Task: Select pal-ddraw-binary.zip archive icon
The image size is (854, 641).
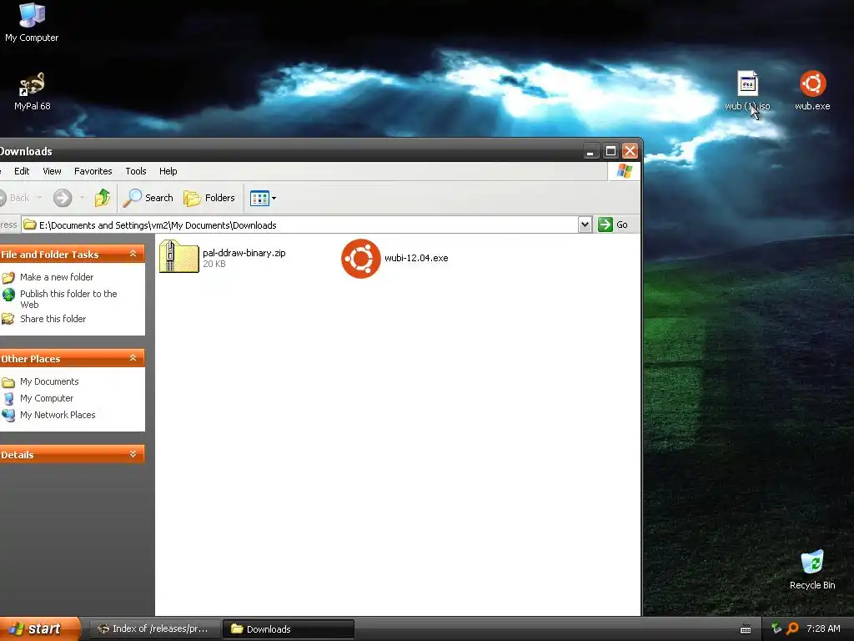Action: click(178, 257)
